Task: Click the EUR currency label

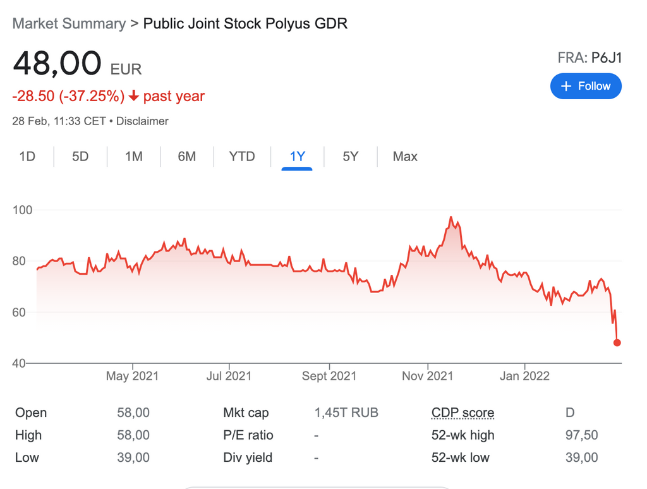Action: click(x=126, y=69)
